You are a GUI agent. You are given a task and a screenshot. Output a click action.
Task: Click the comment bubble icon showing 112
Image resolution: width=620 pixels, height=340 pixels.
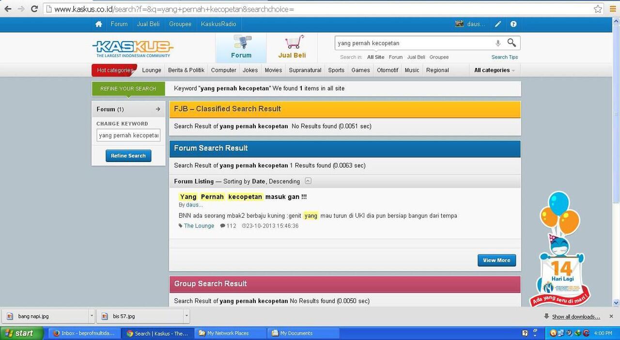223,226
